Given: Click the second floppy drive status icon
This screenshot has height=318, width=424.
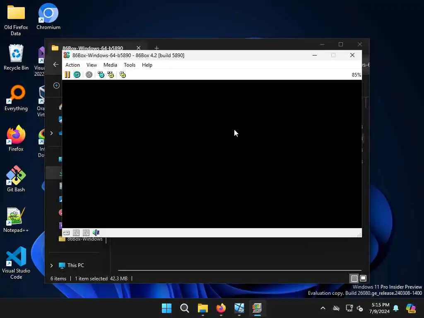Looking at the screenshot, I should click(86, 233).
